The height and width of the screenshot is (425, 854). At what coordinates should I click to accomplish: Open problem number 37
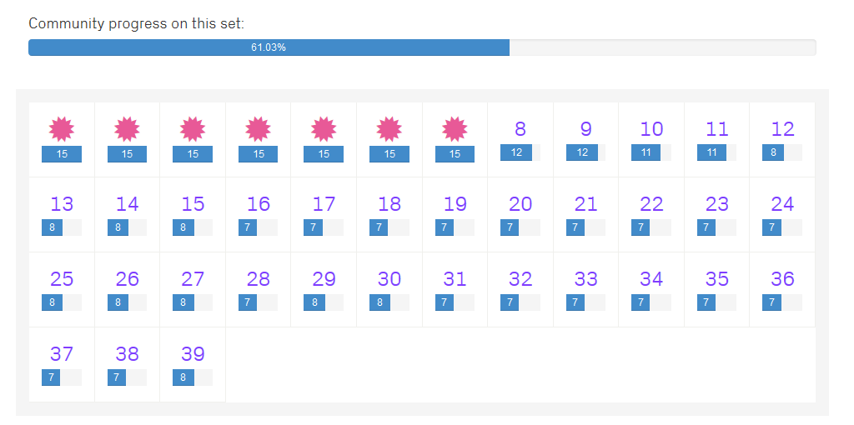click(x=62, y=354)
